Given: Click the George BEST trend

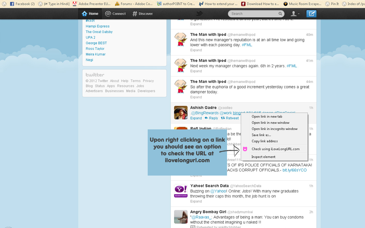Looking at the screenshot, I should pyautogui.click(x=96, y=43).
